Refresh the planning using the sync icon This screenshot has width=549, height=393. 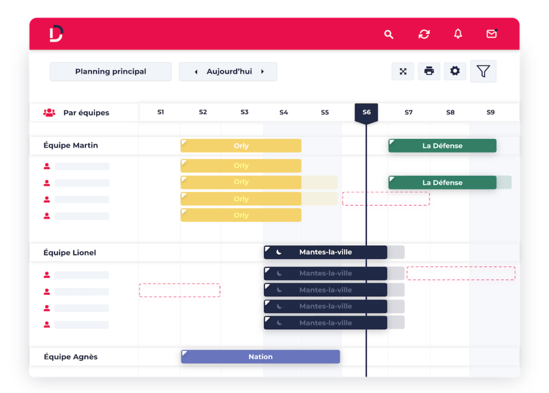point(424,34)
